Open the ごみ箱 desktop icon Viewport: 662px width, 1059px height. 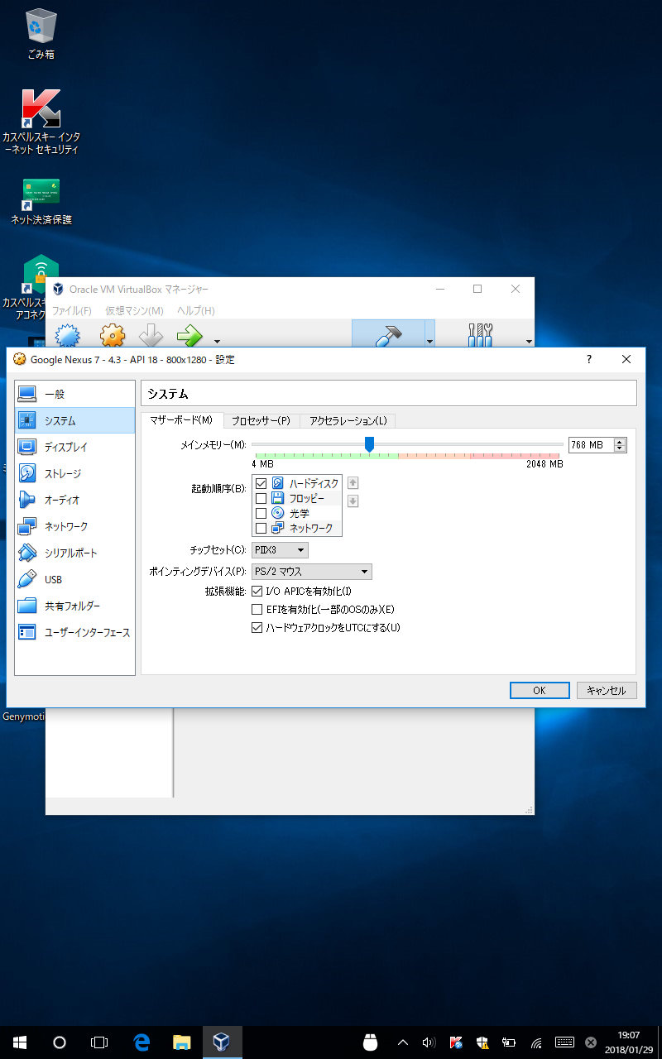[x=41, y=35]
